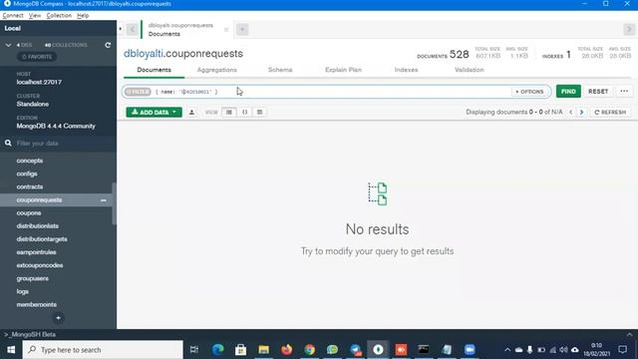Open File Explorer from taskbar
This screenshot has height=359, width=638.
263,350
